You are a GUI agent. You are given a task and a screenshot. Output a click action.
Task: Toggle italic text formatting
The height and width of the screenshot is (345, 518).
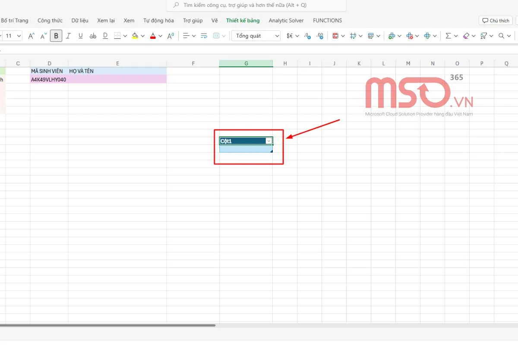coord(68,36)
